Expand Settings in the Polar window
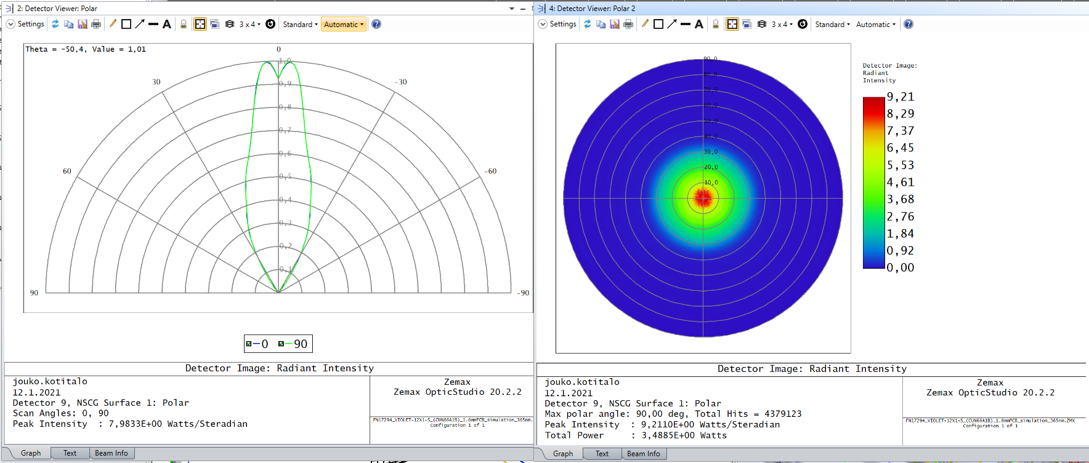This screenshot has height=463, width=1089. click(x=25, y=24)
